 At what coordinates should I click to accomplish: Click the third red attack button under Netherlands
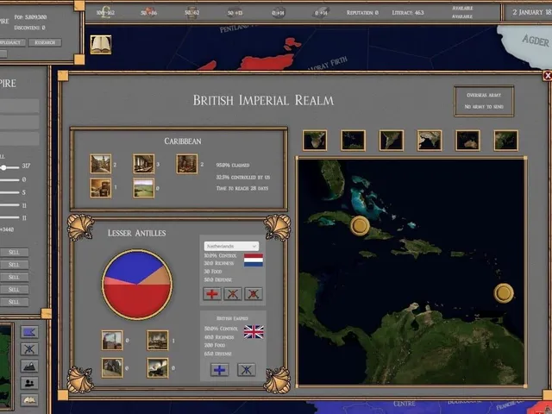click(x=254, y=294)
